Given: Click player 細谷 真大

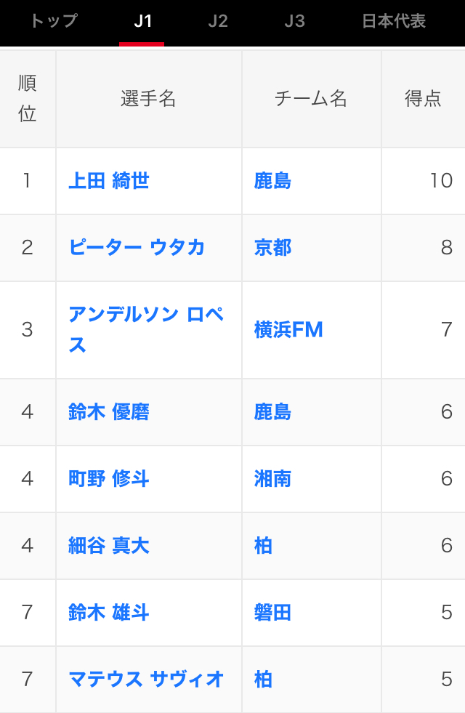Looking at the screenshot, I should click(109, 546).
